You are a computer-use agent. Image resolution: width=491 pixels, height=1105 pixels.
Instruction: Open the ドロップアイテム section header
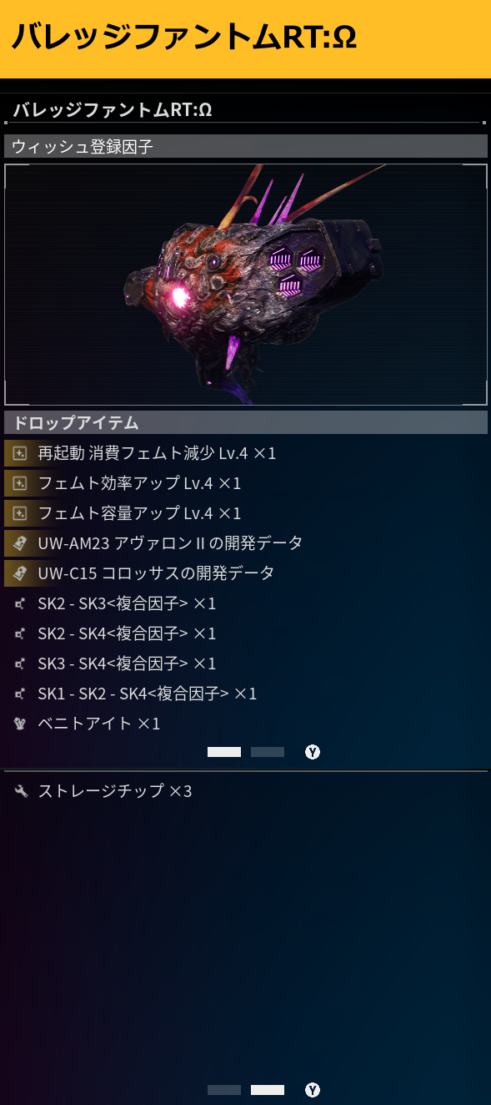pyautogui.click(x=245, y=422)
